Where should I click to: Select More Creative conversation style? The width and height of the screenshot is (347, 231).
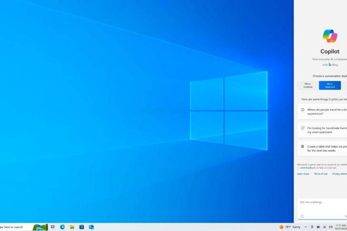tap(308, 85)
